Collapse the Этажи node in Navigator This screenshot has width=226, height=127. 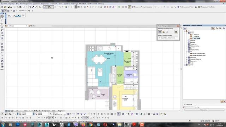pyautogui.click(x=187, y=33)
